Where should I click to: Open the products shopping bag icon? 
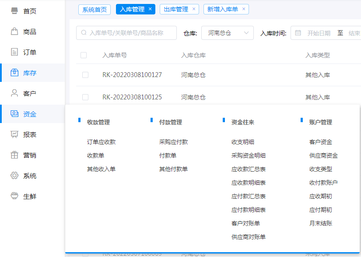(14, 32)
